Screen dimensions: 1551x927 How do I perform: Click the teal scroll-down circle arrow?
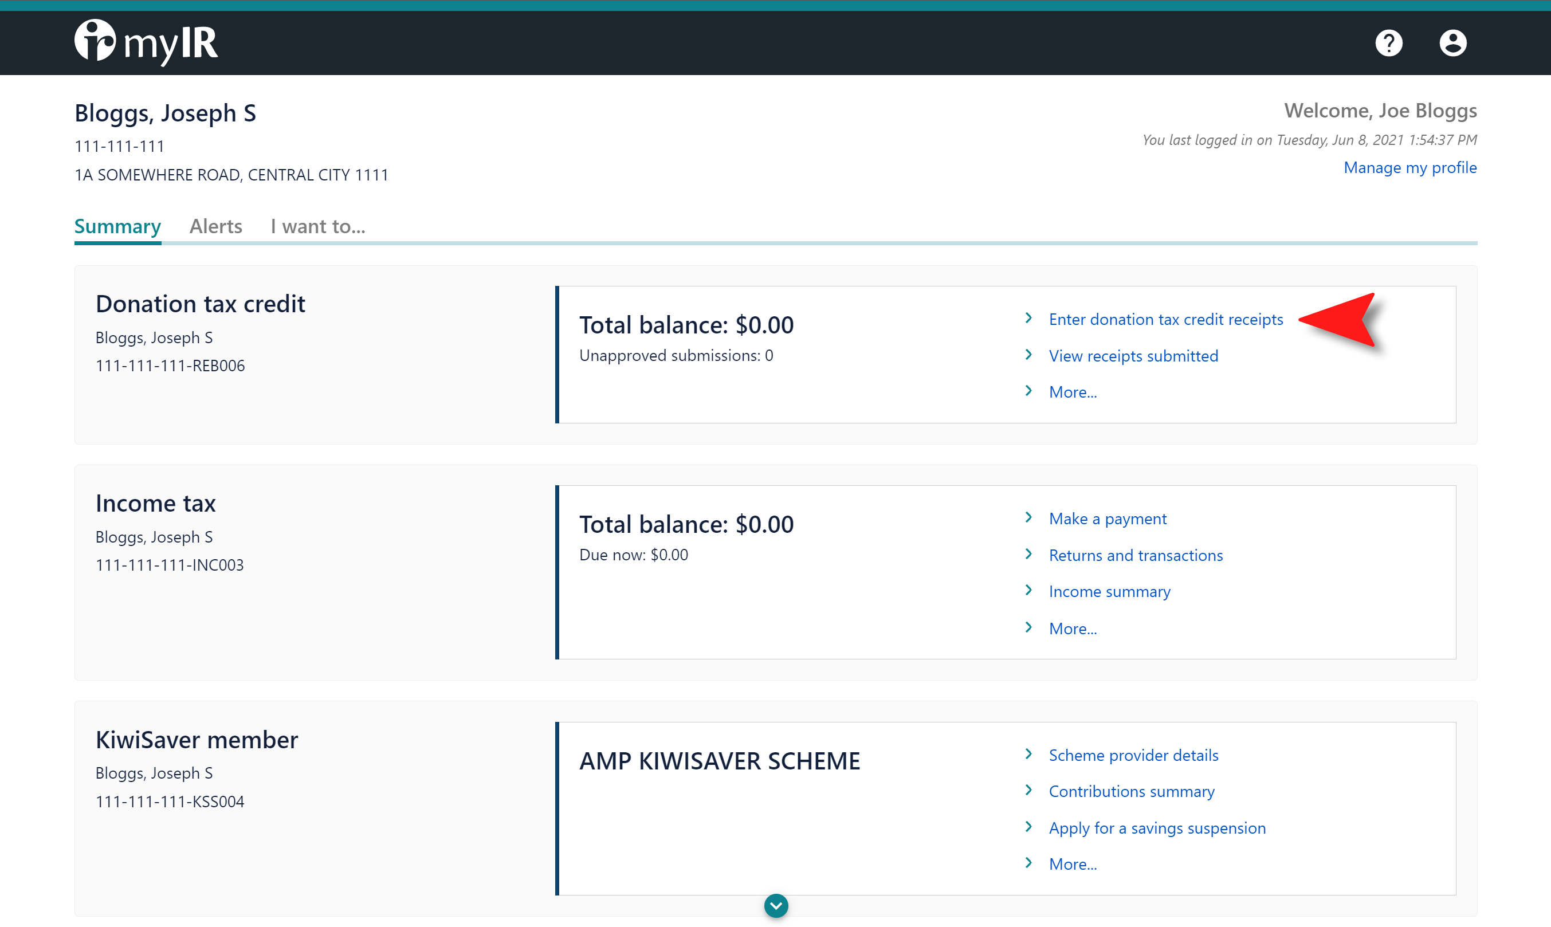[x=776, y=905]
